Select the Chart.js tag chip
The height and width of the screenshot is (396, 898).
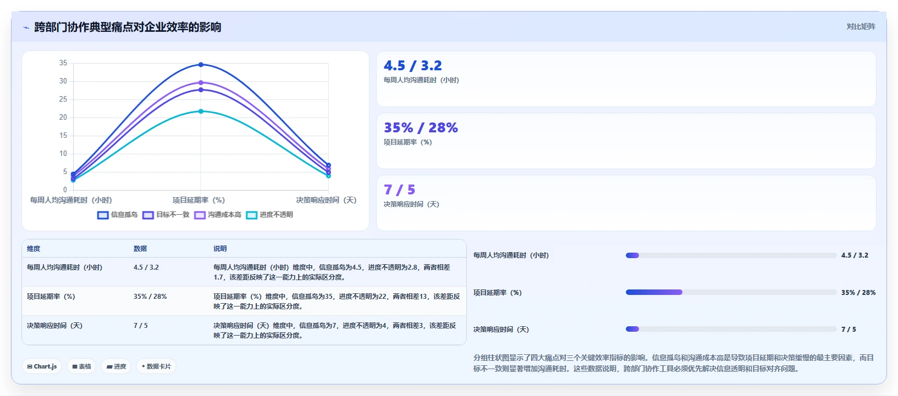(x=42, y=366)
